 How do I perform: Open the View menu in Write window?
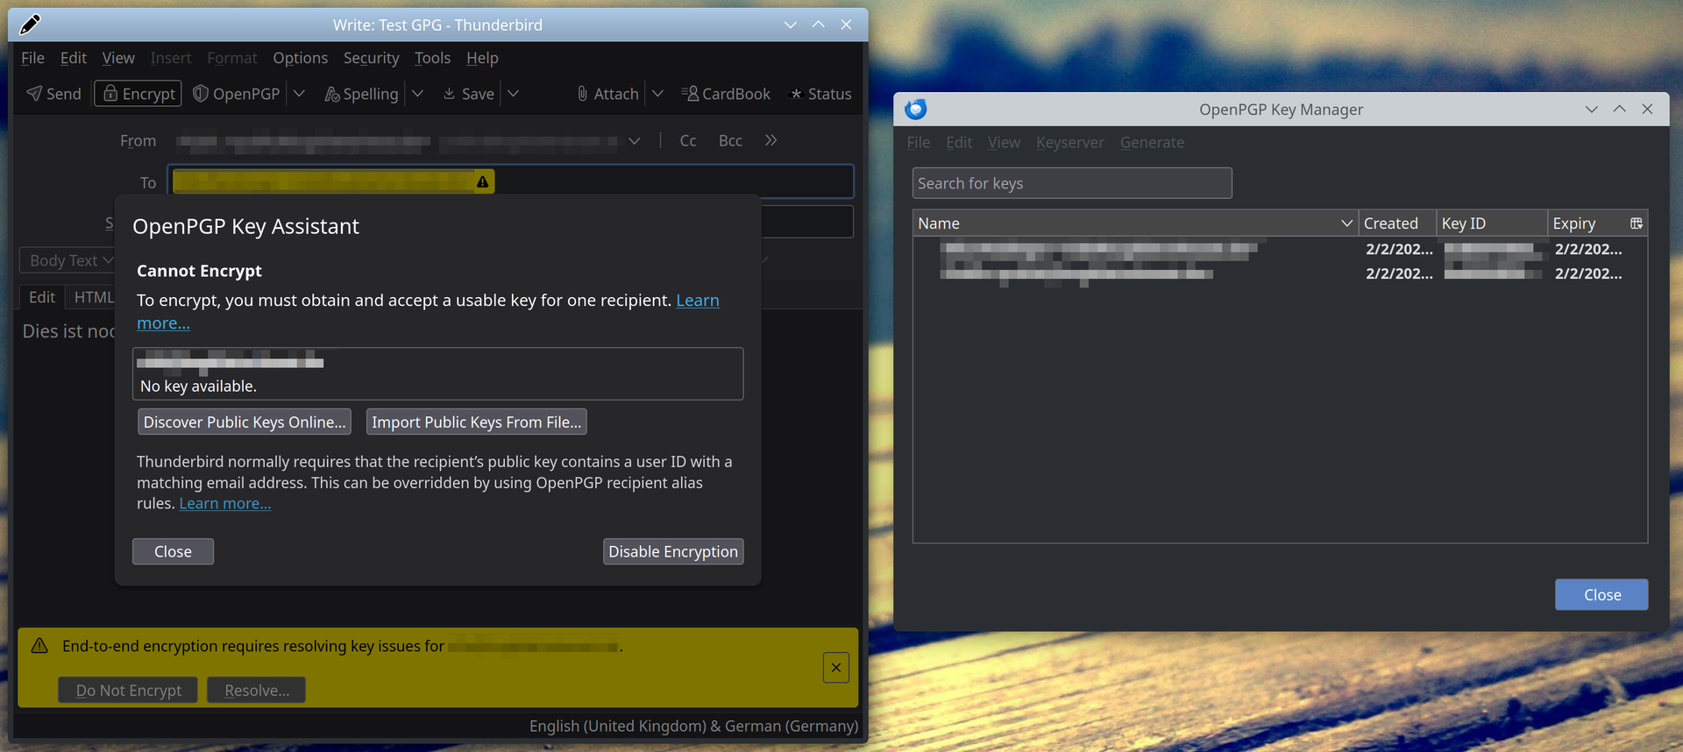(118, 58)
